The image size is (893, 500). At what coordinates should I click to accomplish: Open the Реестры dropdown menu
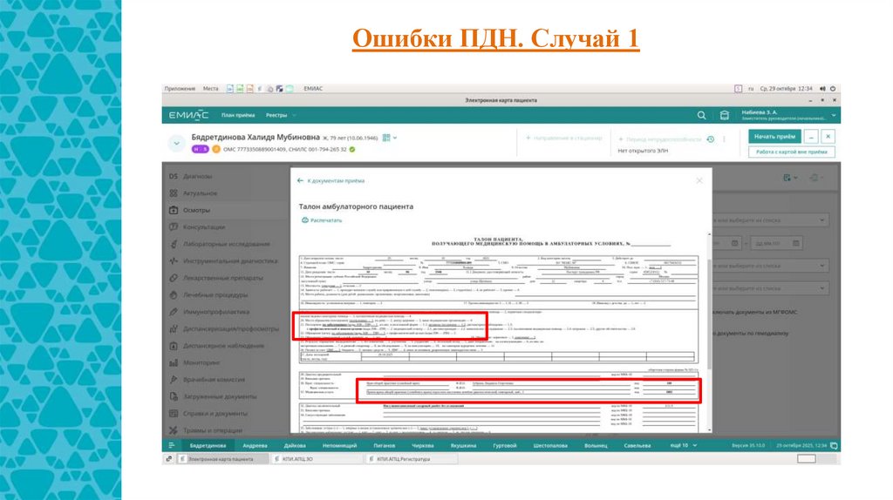click(281, 115)
